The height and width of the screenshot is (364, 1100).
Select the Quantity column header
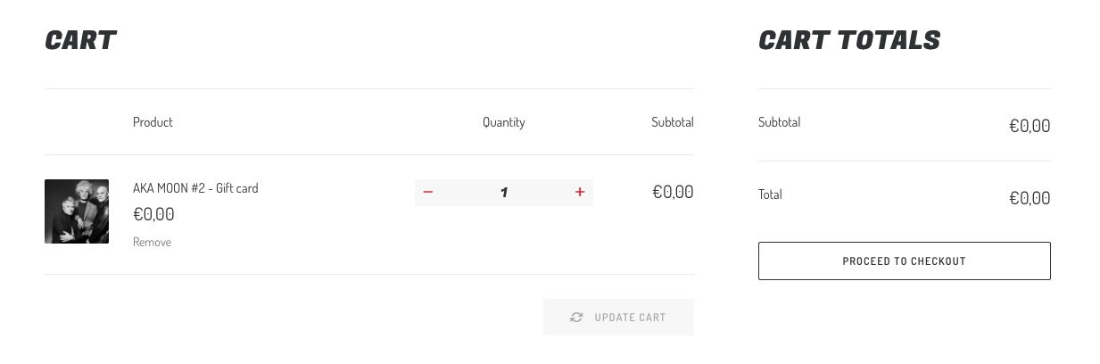coord(503,122)
